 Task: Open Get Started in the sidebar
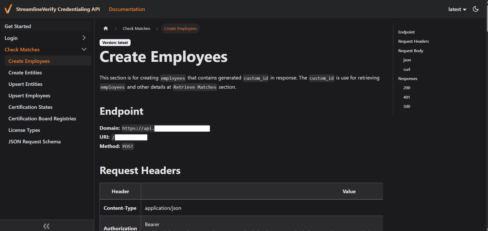click(x=18, y=26)
